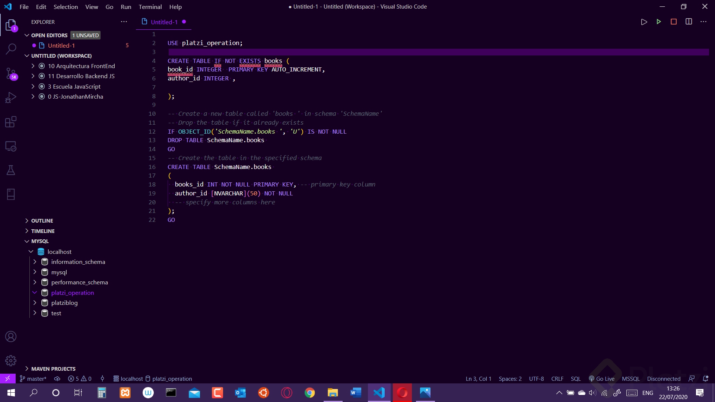Screen dimensions: 715x402
Task: Start Go Live server
Action: click(x=602, y=379)
